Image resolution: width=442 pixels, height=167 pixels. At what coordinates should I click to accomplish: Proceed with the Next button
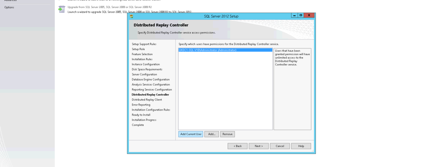(259, 146)
